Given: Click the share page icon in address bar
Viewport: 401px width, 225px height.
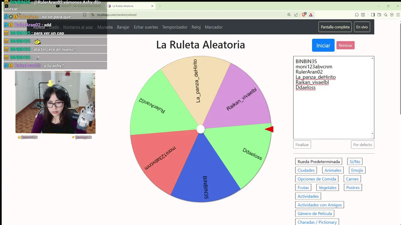Looking at the screenshot, I should [x=296, y=15].
